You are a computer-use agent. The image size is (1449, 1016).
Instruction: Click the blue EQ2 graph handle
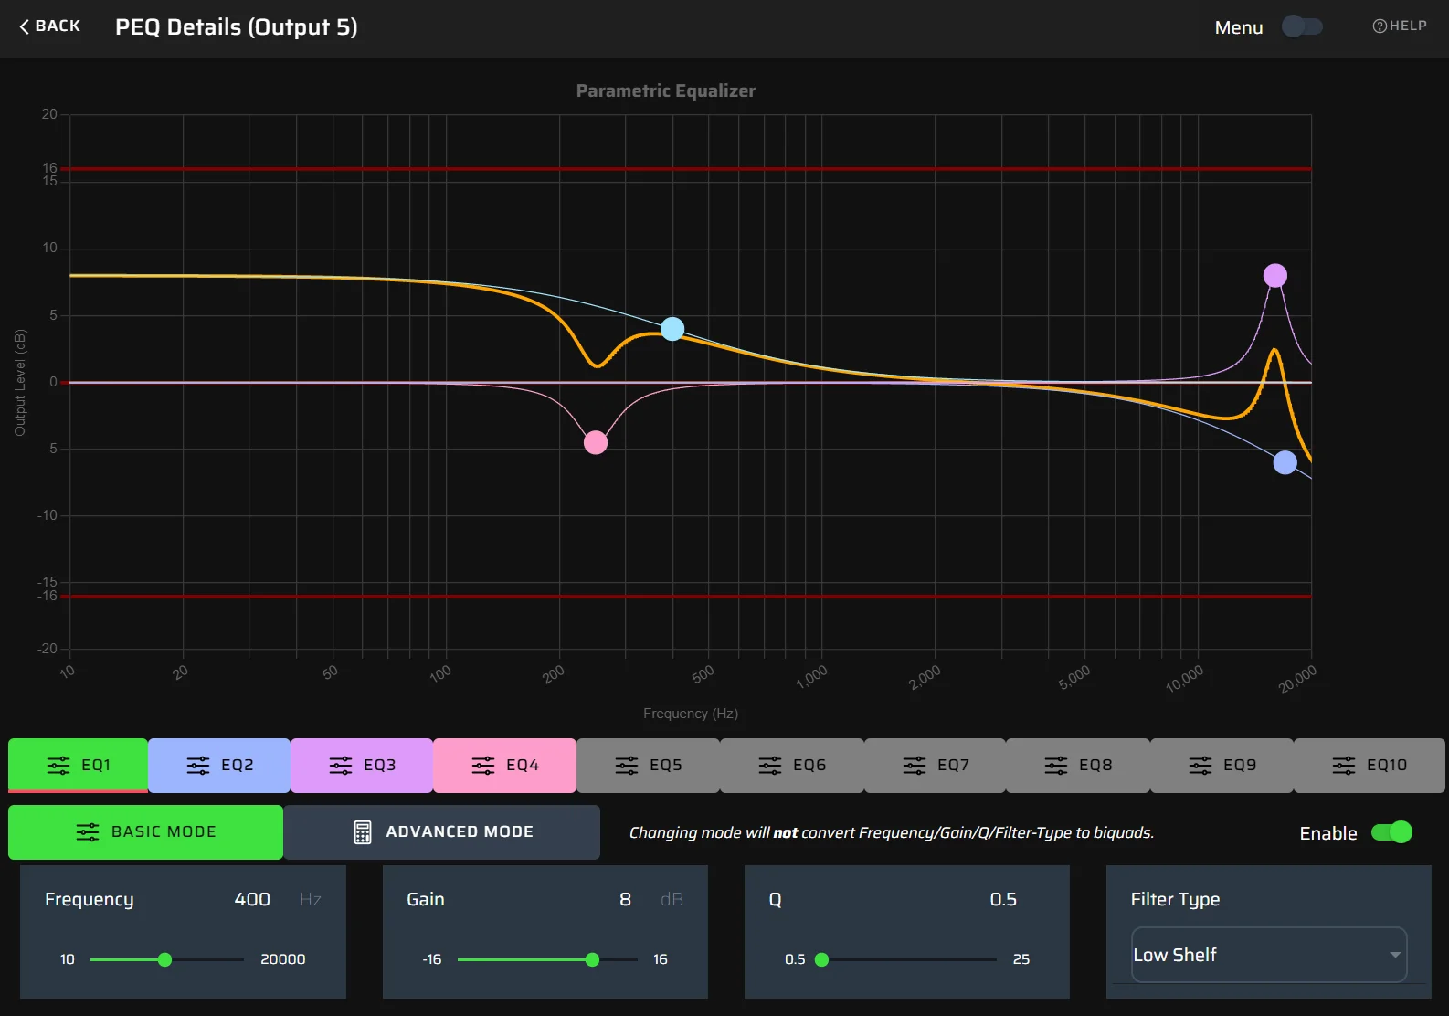tap(1285, 462)
